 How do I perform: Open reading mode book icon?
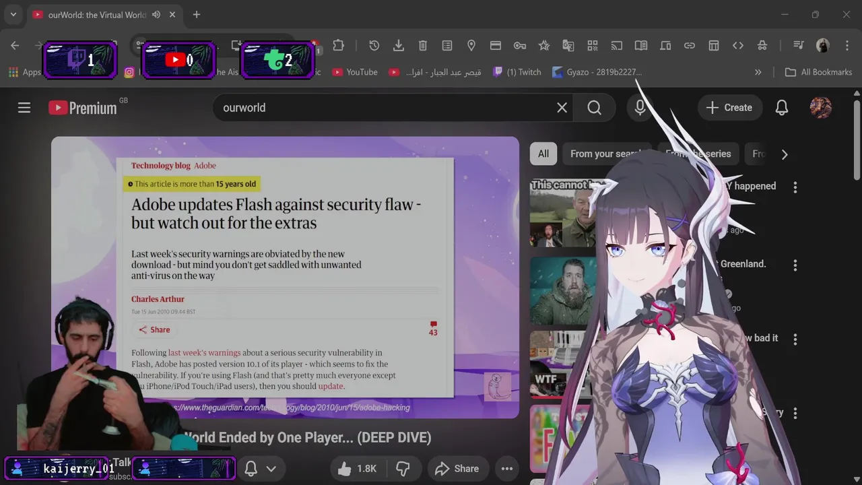(x=641, y=45)
